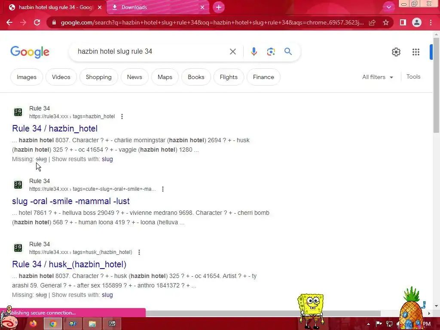Image resolution: width=440 pixels, height=330 pixels.
Task: Click the horizontal scrollbar right arrow
Action: click(x=429, y=313)
